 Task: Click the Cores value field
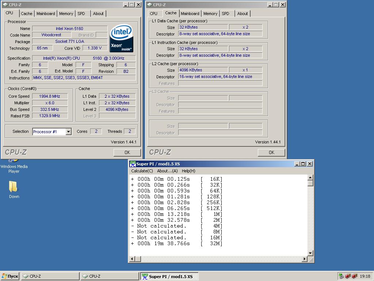[x=96, y=131]
